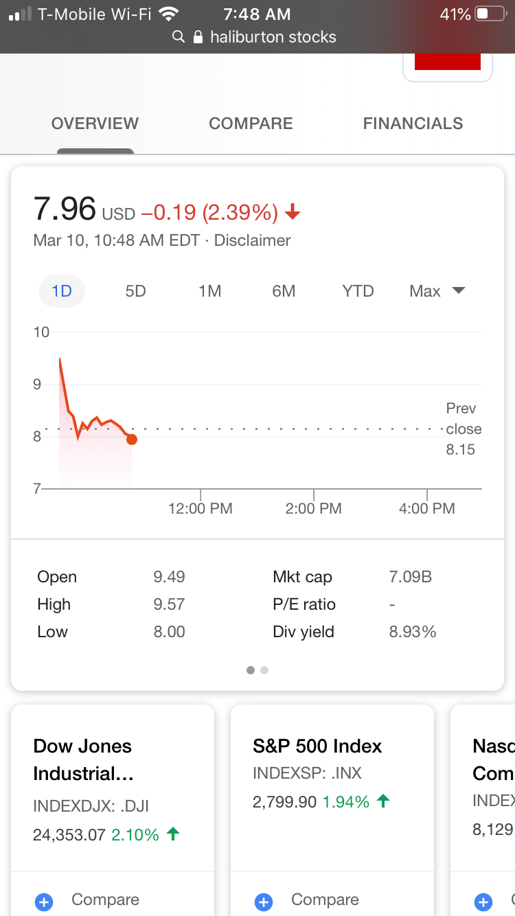Screen dimensions: 515x916
Task: Expand the Max range dropdown arrow
Action: 459,291
